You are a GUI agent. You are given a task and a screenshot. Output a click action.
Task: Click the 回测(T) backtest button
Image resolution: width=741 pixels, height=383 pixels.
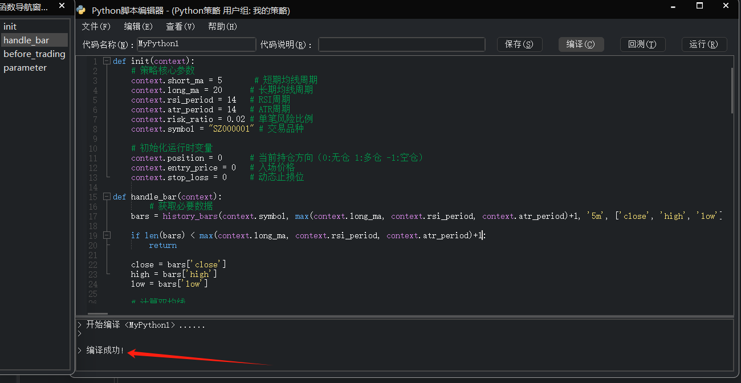point(642,44)
